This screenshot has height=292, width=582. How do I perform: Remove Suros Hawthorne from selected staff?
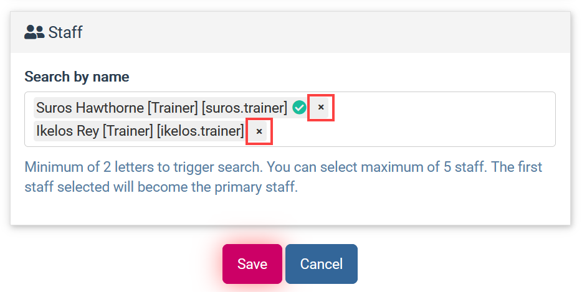pyautogui.click(x=321, y=108)
